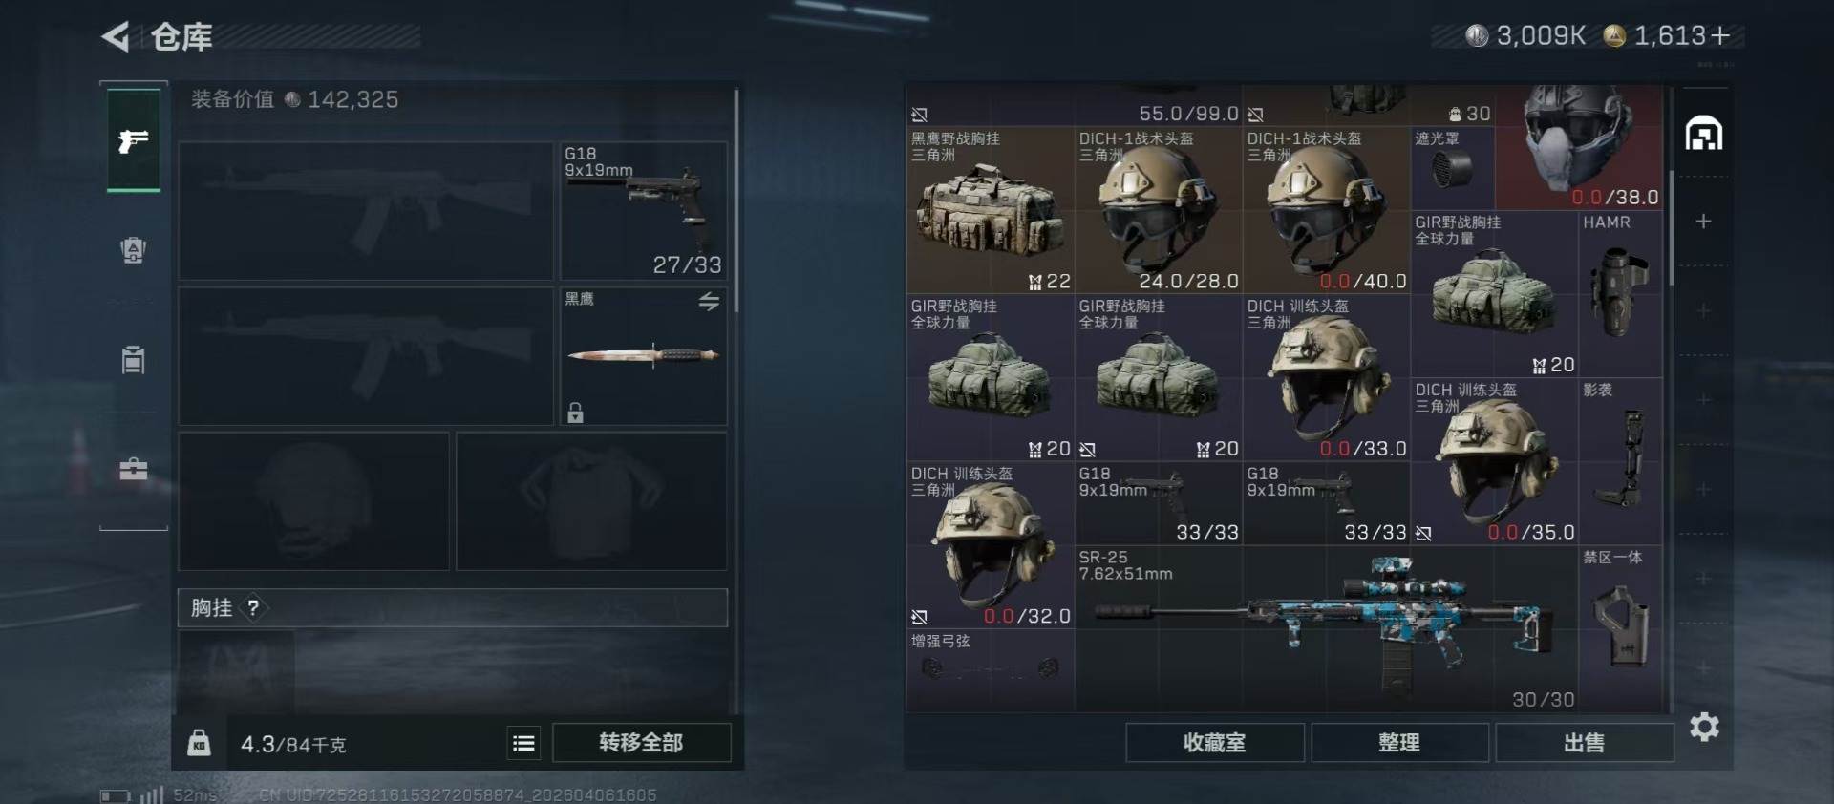This screenshot has width=1834, height=804.
Task: Click plus next to 1,613 currency
Action: (x=1720, y=35)
